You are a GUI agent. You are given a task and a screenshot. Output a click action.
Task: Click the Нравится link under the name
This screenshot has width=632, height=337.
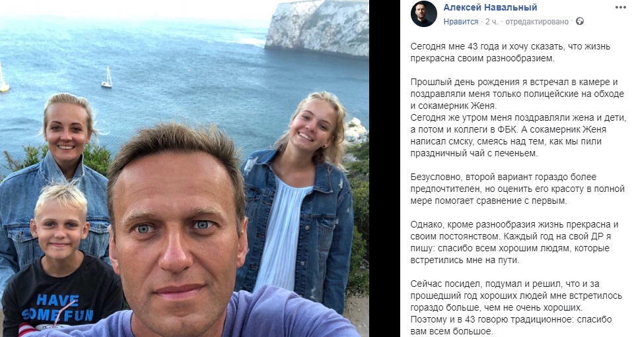(x=461, y=22)
